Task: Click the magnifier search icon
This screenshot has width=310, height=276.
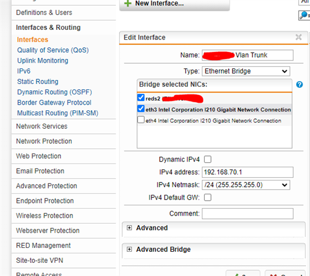Action: [304, 15]
